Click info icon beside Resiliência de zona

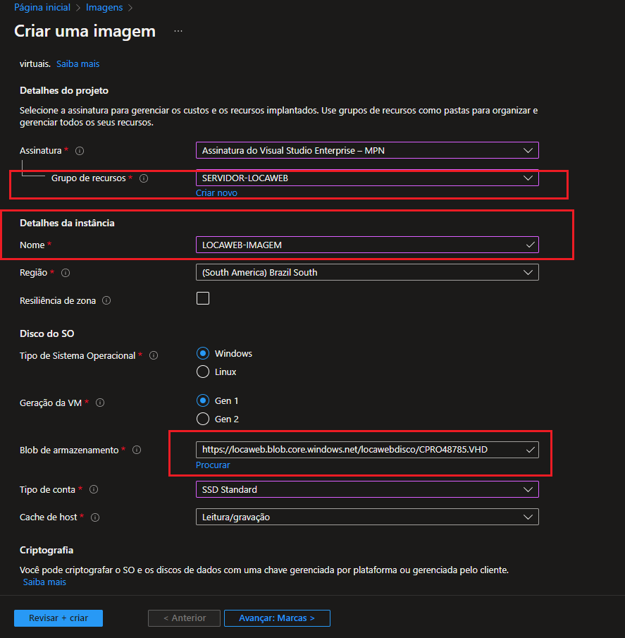pos(106,301)
